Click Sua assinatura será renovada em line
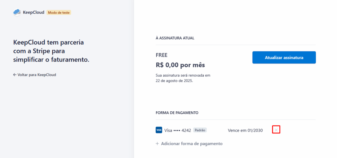The width and height of the screenshot is (337, 158). tap(183, 76)
